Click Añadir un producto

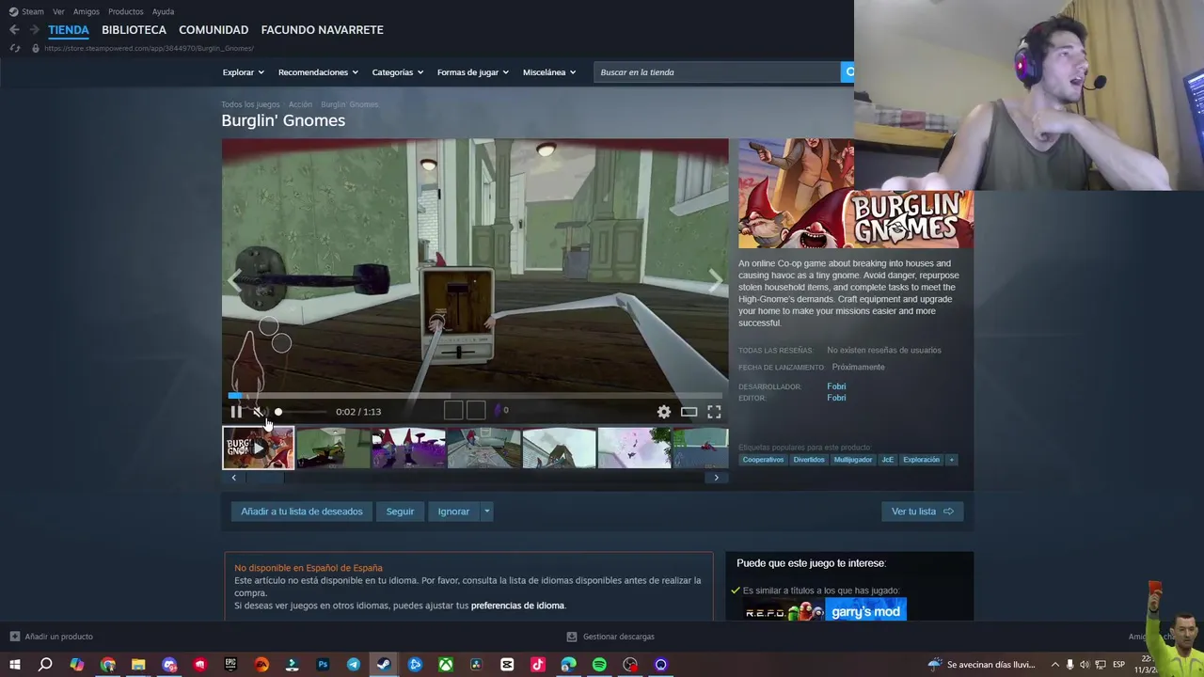coord(52,637)
